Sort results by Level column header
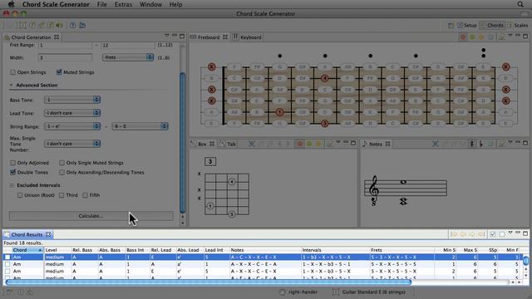Viewport: 532px width, 299px height. click(x=57, y=250)
